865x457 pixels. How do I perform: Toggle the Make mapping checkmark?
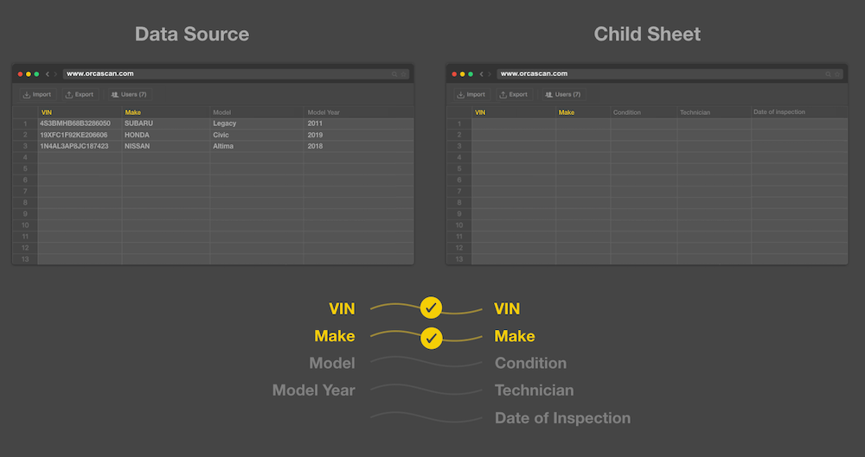point(431,336)
